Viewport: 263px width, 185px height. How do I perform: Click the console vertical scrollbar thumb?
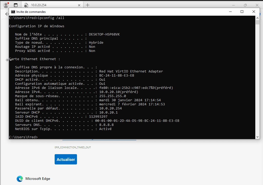[x=257, y=22]
